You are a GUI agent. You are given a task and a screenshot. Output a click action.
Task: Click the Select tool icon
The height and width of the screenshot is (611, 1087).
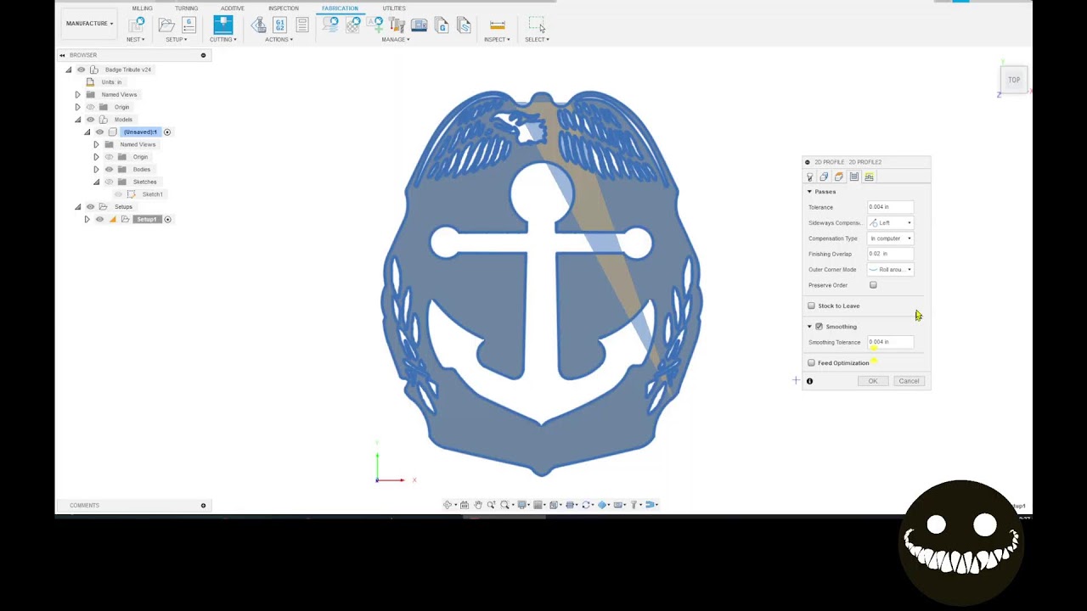point(537,25)
